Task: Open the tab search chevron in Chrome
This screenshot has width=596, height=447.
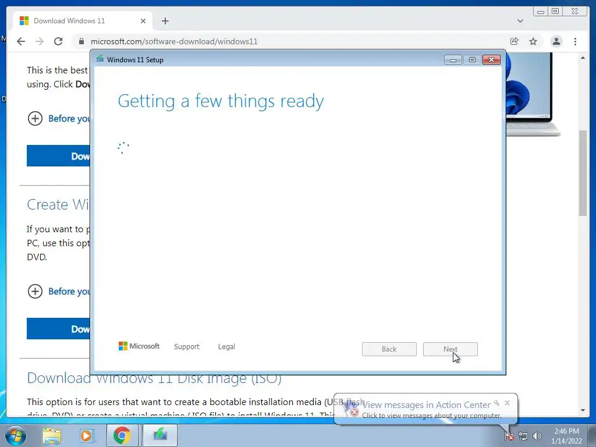Action: (x=520, y=21)
